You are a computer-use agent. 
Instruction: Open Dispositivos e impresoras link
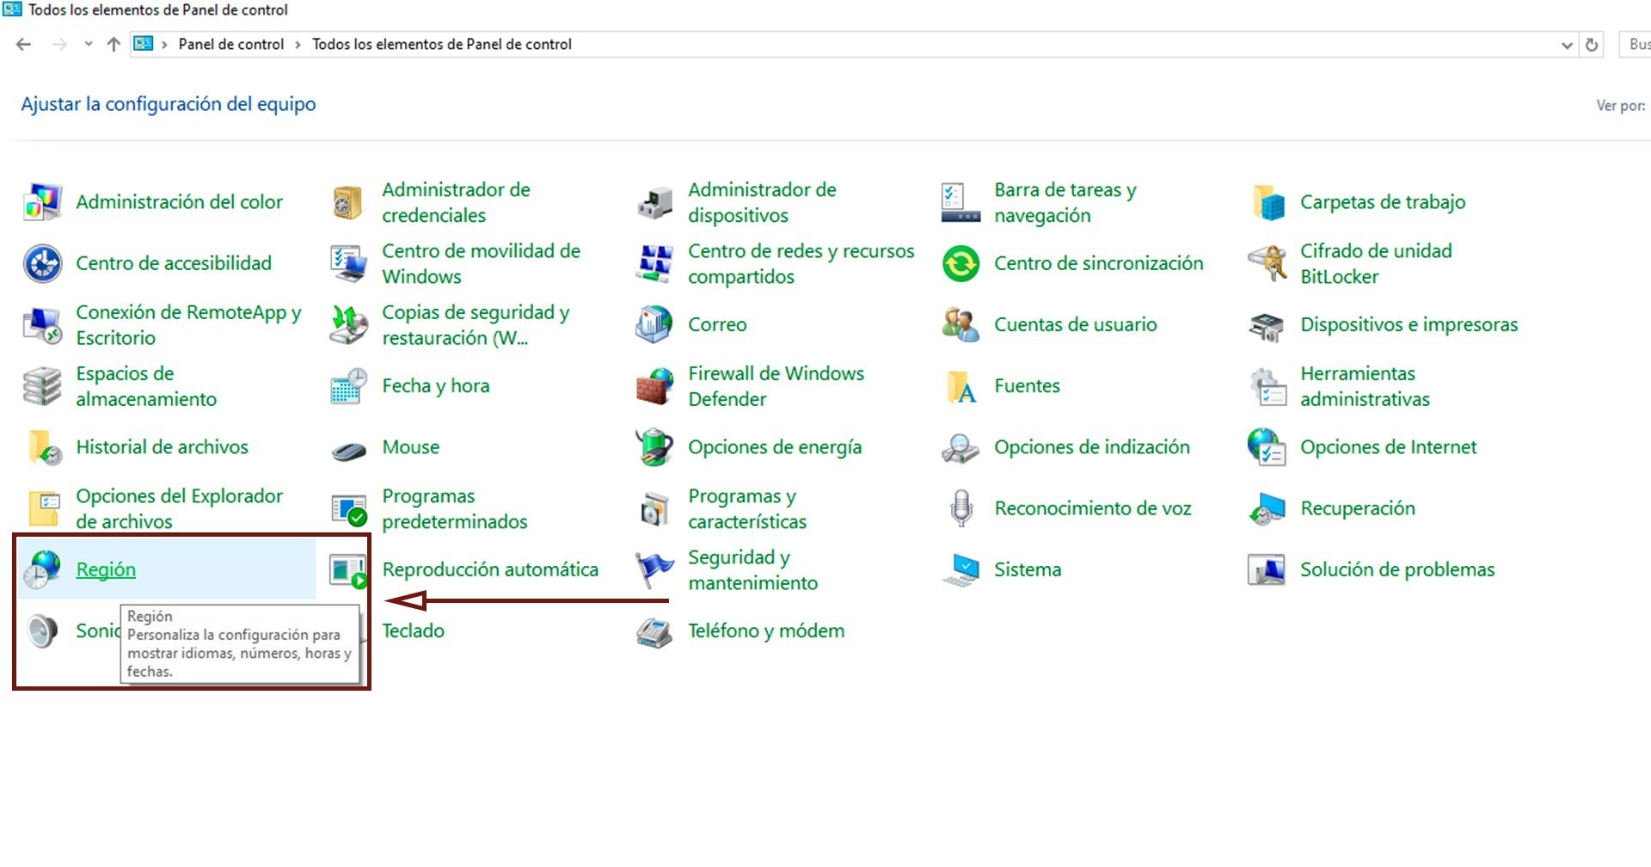[1409, 325]
